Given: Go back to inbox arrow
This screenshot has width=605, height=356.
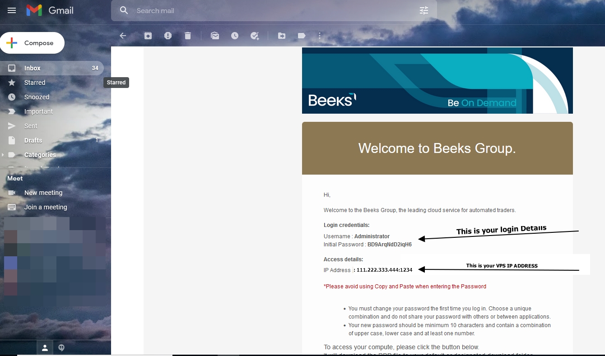Looking at the screenshot, I should pyautogui.click(x=123, y=36).
